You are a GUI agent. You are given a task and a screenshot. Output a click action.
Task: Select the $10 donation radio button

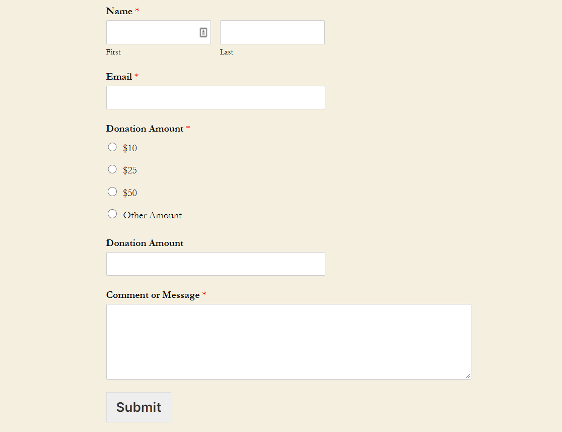pyautogui.click(x=112, y=147)
